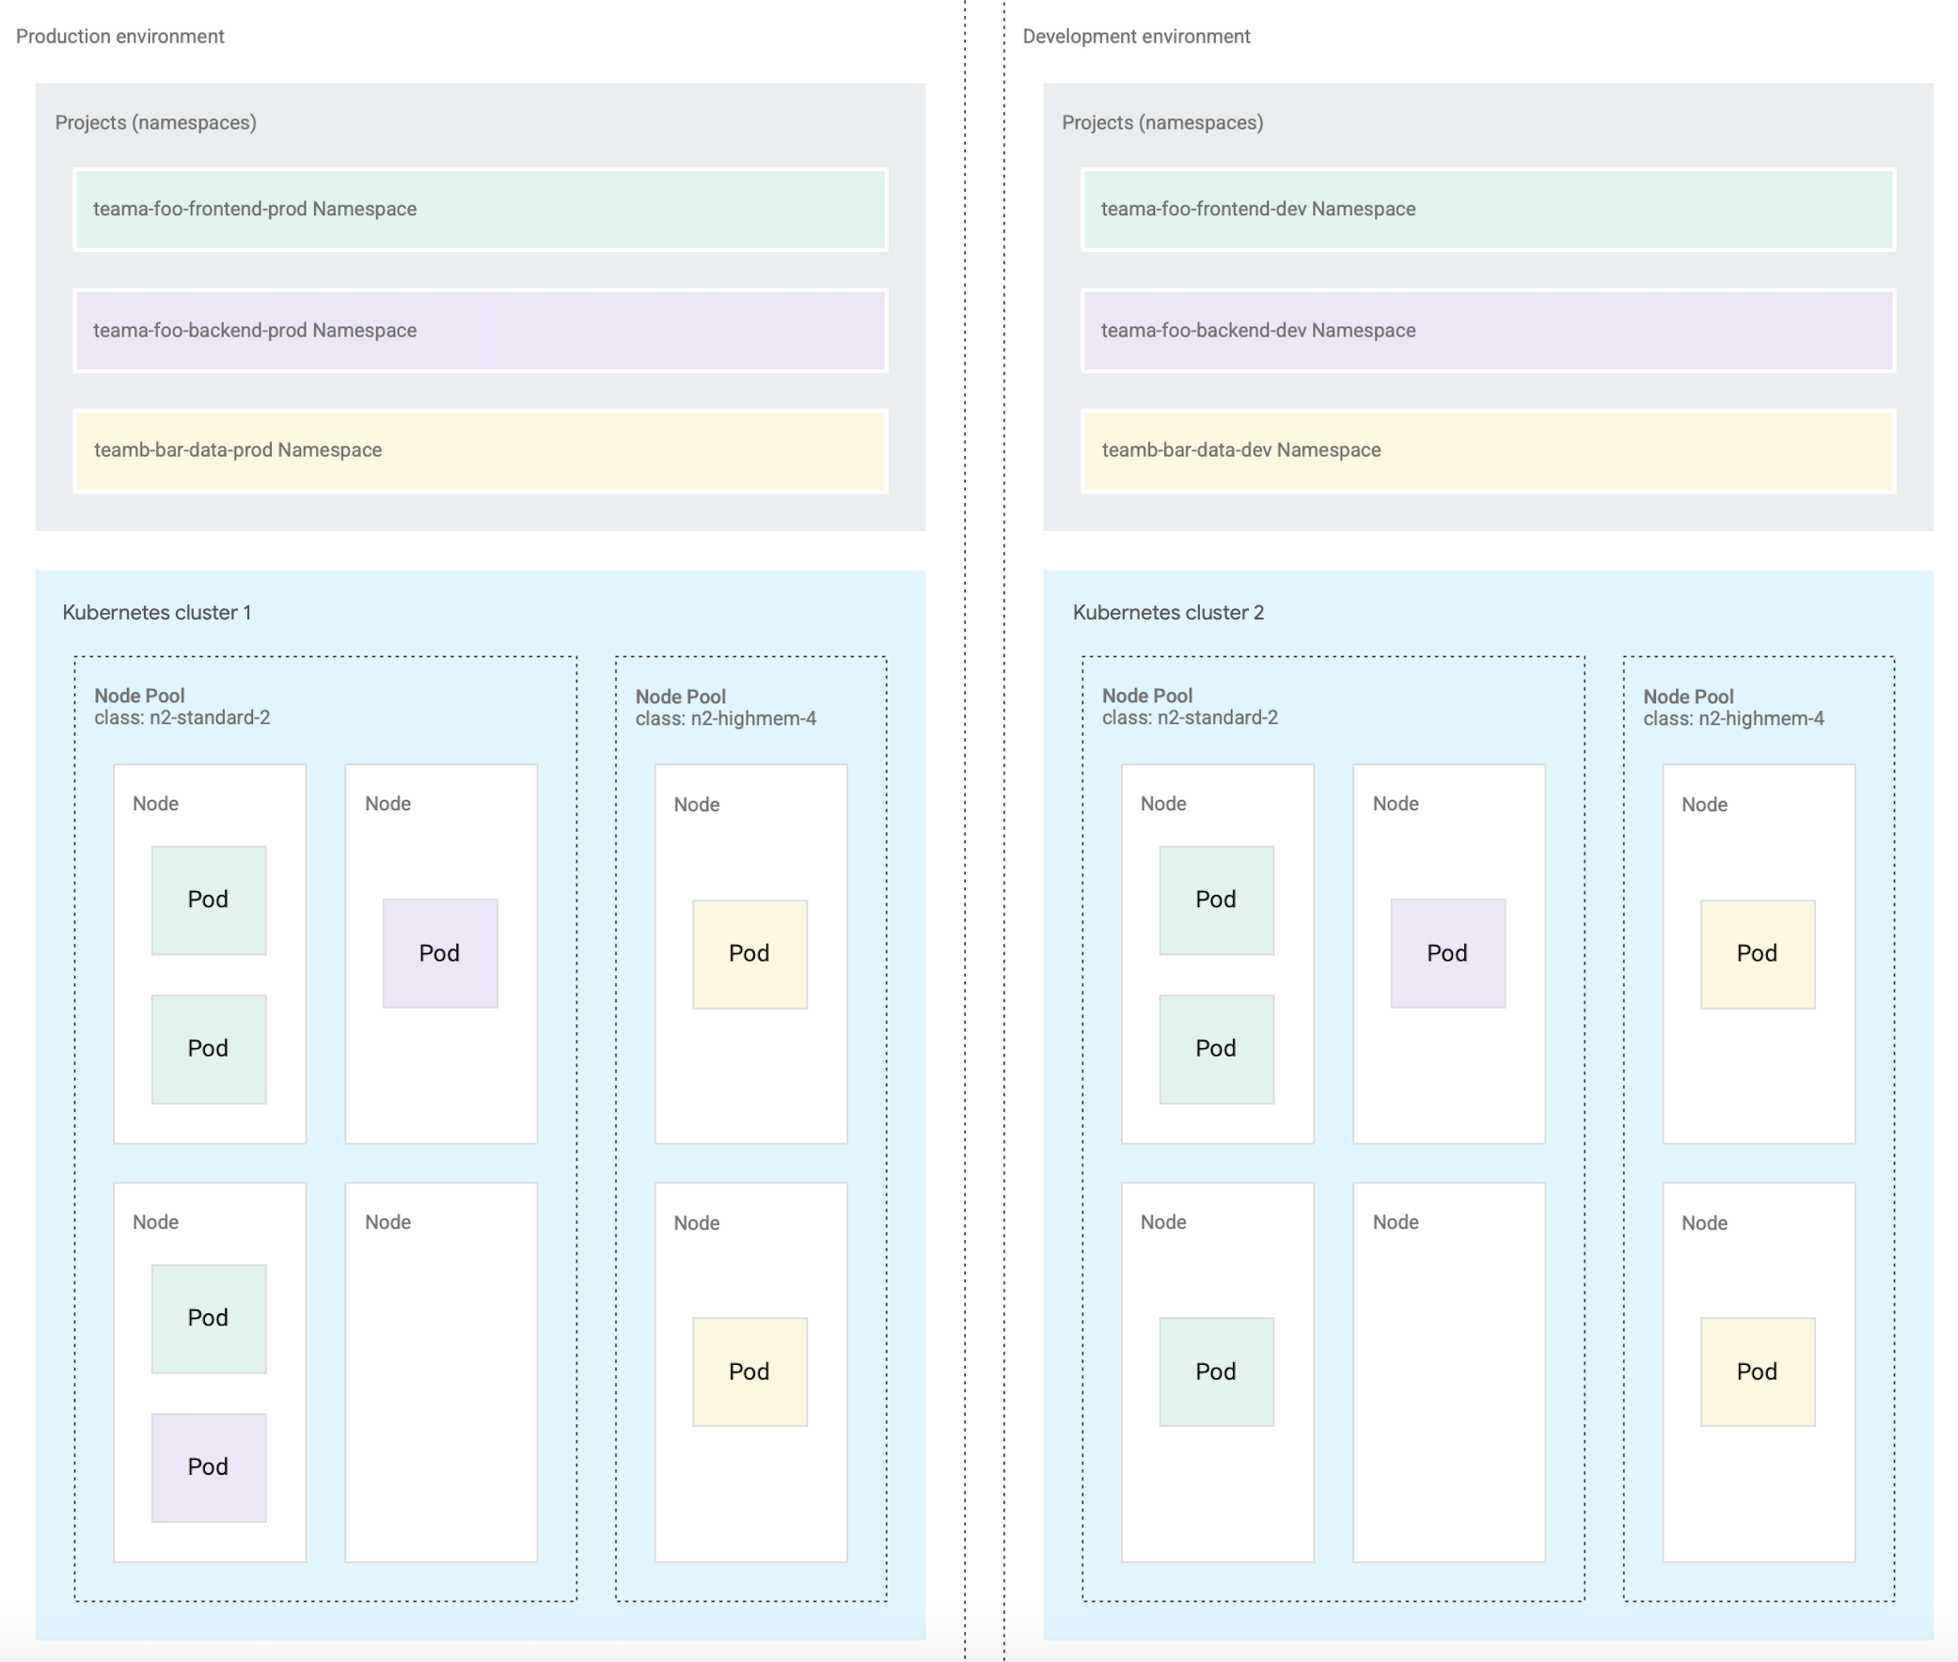Select the purple Pod in cluster 2
The height and width of the screenshot is (1662, 1958).
[1446, 952]
